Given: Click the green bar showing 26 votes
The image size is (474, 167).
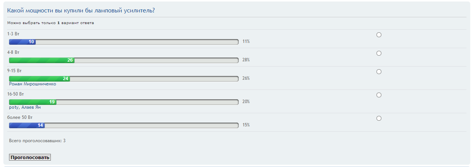Looking at the screenshot, I should 41,60.
